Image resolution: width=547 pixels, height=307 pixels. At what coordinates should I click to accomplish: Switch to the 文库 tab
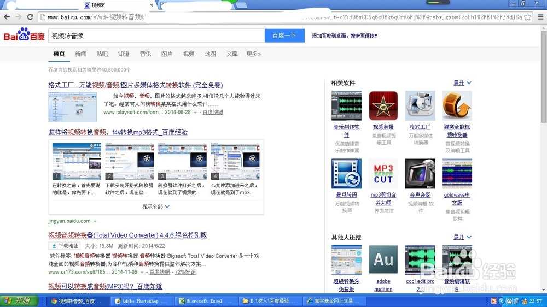pos(232,54)
